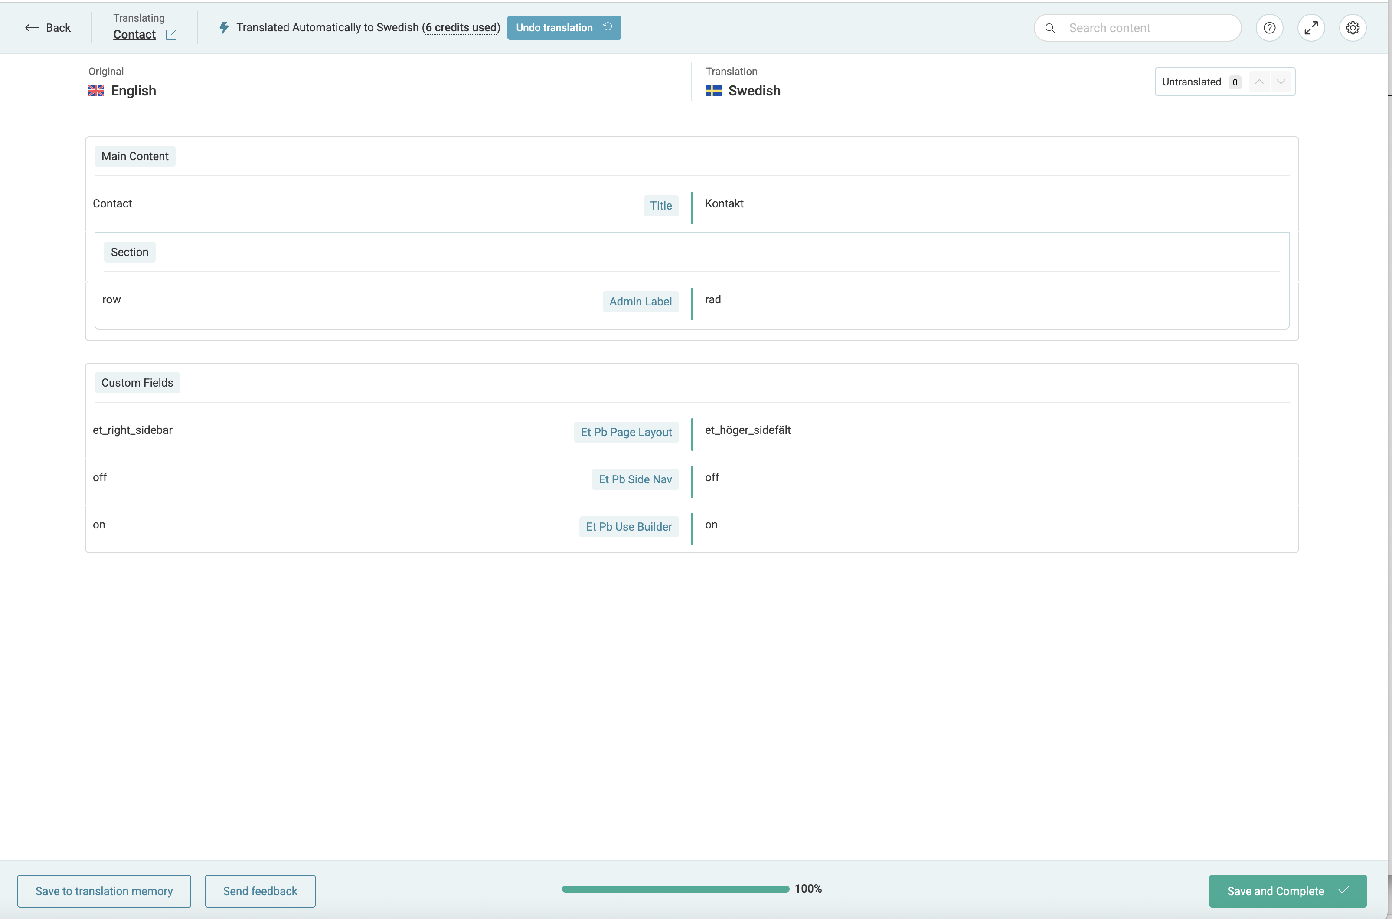Click the translation progress bar
The width and height of the screenshot is (1392, 919).
pyautogui.click(x=675, y=889)
